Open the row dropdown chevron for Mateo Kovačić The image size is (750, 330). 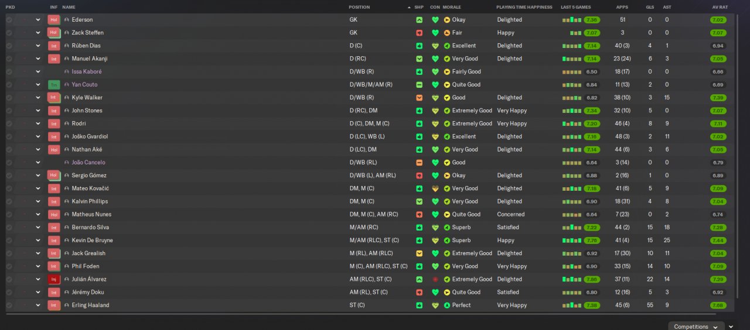38,188
